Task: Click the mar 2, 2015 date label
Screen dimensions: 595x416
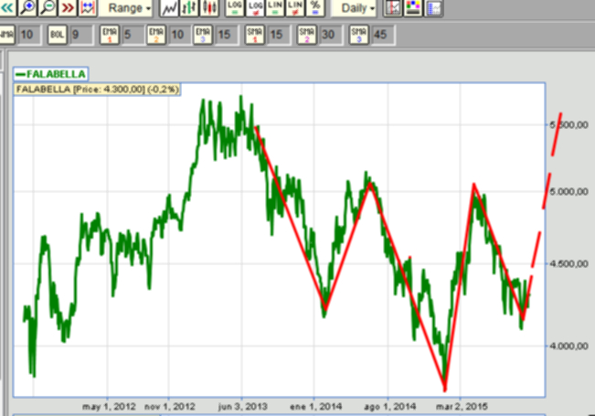Action: coord(462,407)
